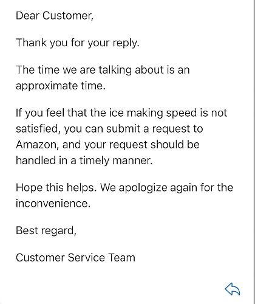Click the line beginning "The time we are talking"
The width and height of the screenshot is (255, 304).
103,70
